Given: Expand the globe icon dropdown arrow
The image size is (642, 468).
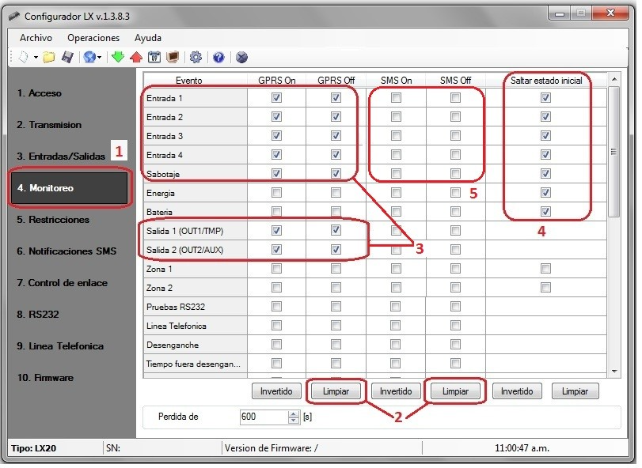Looking at the screenshot, I should click(100, 58).
